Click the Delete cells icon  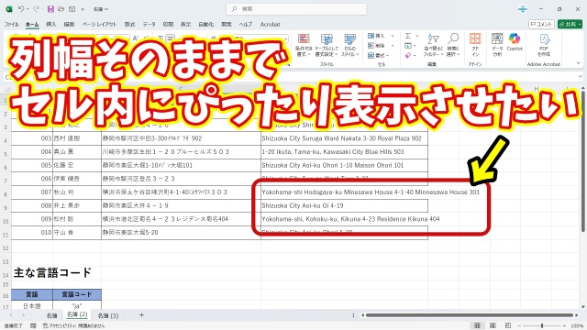click(371, 45)
